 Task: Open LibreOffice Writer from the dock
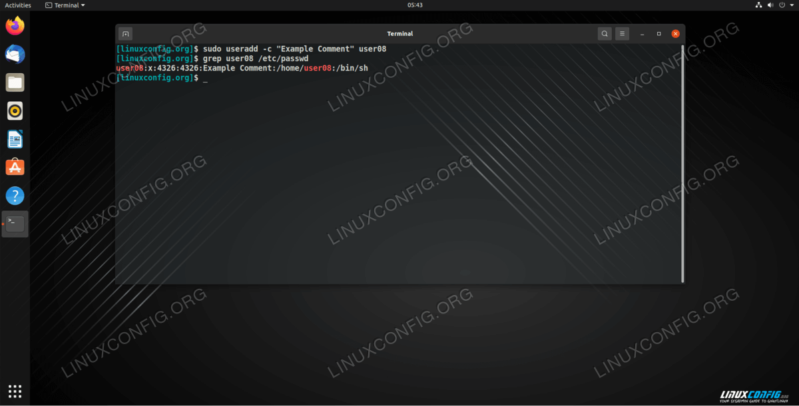(x=15, y=139)
